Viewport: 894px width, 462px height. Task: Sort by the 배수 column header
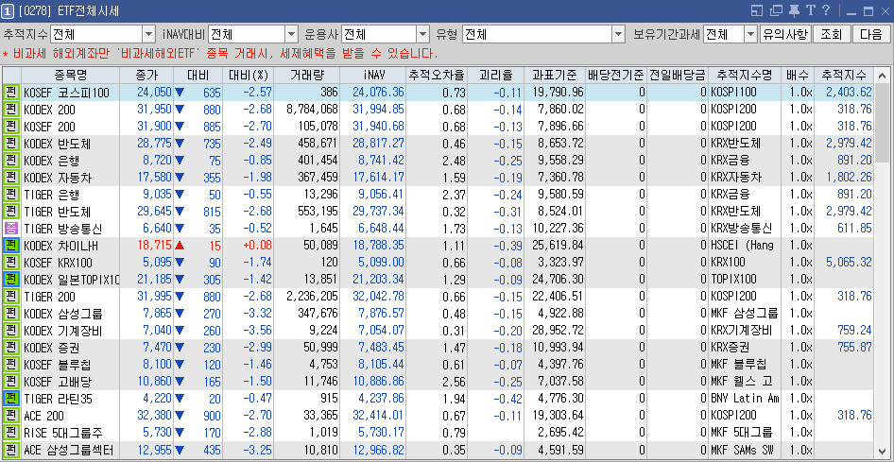tap(798, 76)
